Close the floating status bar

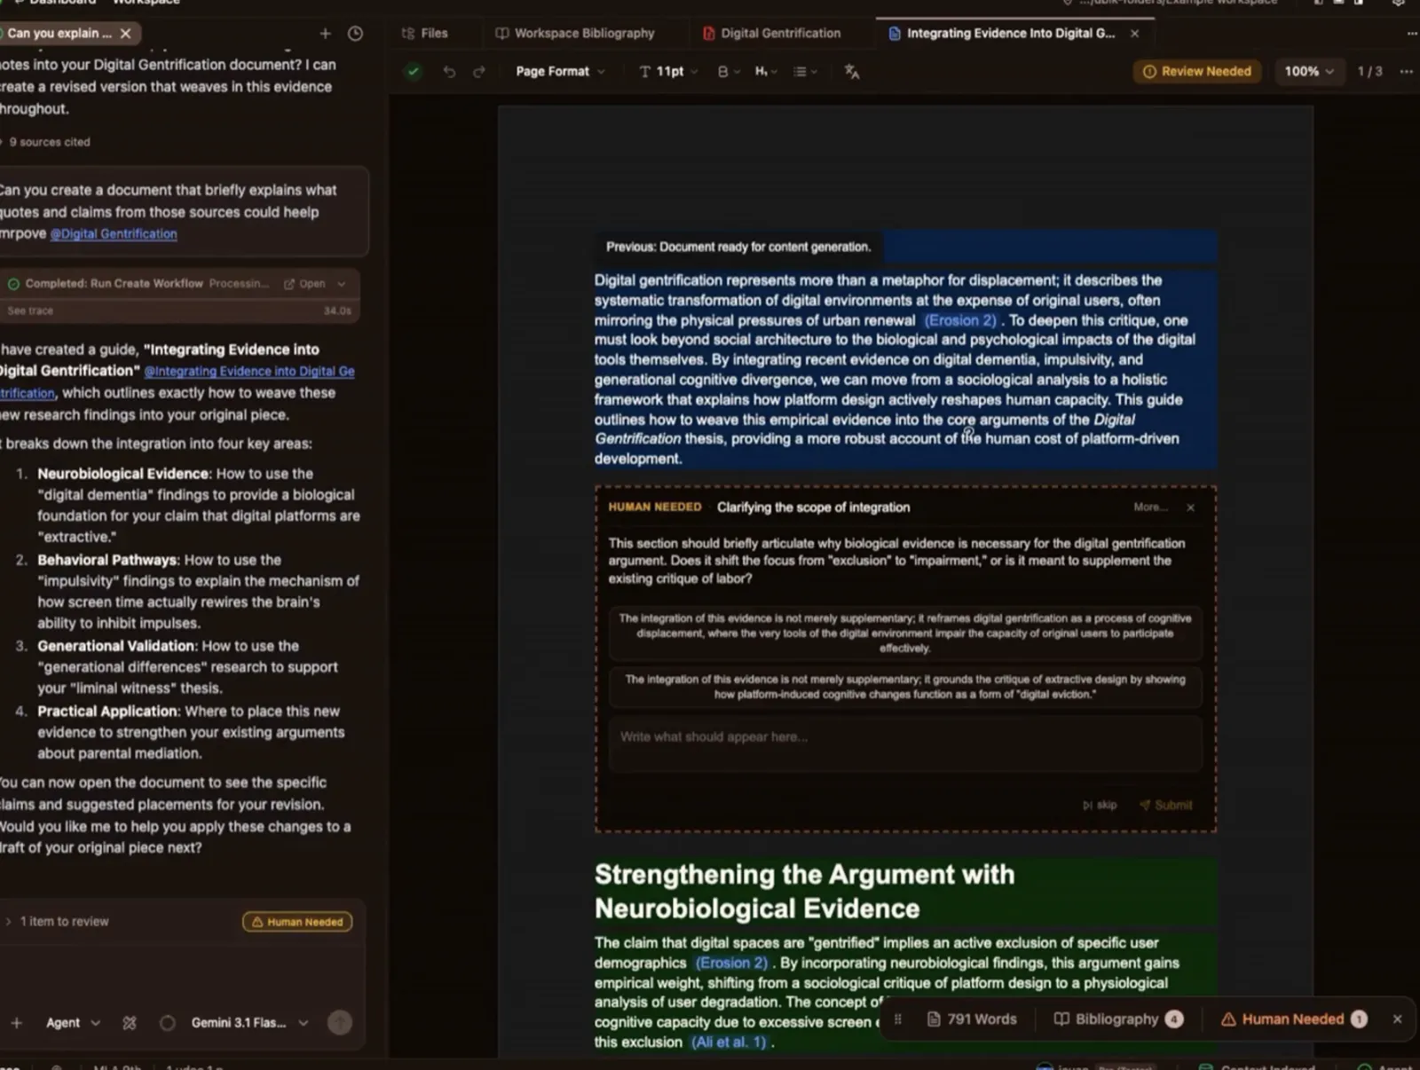1398,1019
